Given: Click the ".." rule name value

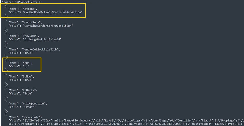Looking at the screenshot, I should (26, 66).
